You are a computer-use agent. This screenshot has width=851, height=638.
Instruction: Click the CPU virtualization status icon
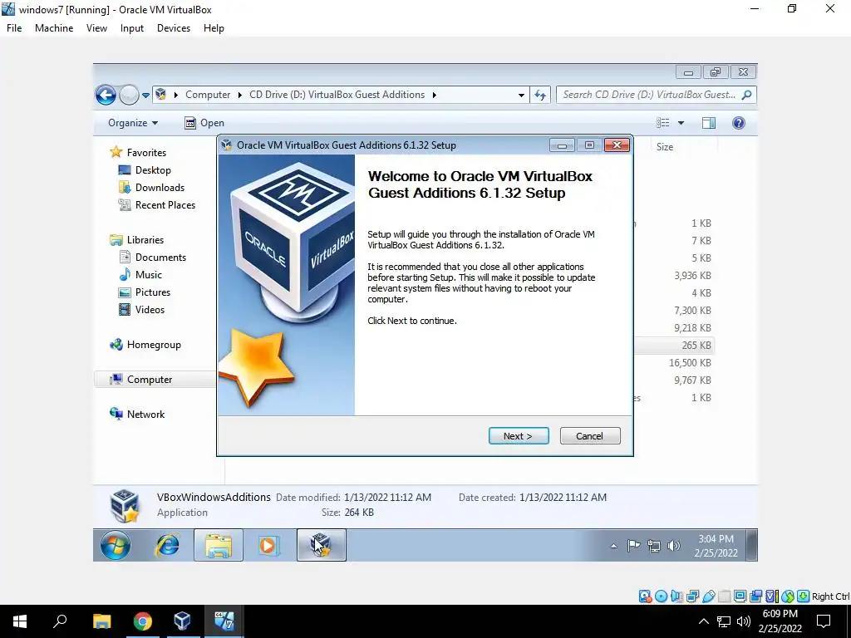tap(771, 596)
